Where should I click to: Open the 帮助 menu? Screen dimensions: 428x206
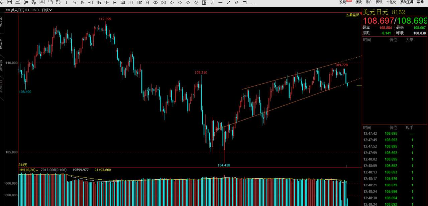click(x=420, y=2)
